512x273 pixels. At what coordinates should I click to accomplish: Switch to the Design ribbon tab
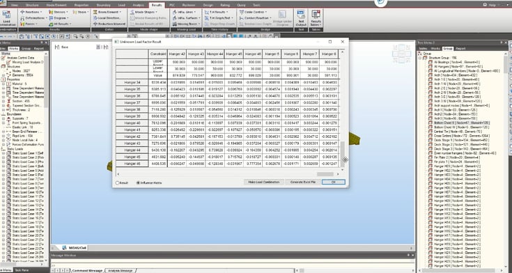208,6
